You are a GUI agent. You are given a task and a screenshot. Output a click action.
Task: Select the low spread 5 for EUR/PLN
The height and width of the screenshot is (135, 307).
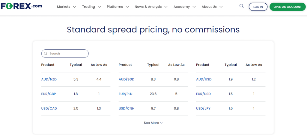point(176,94)
